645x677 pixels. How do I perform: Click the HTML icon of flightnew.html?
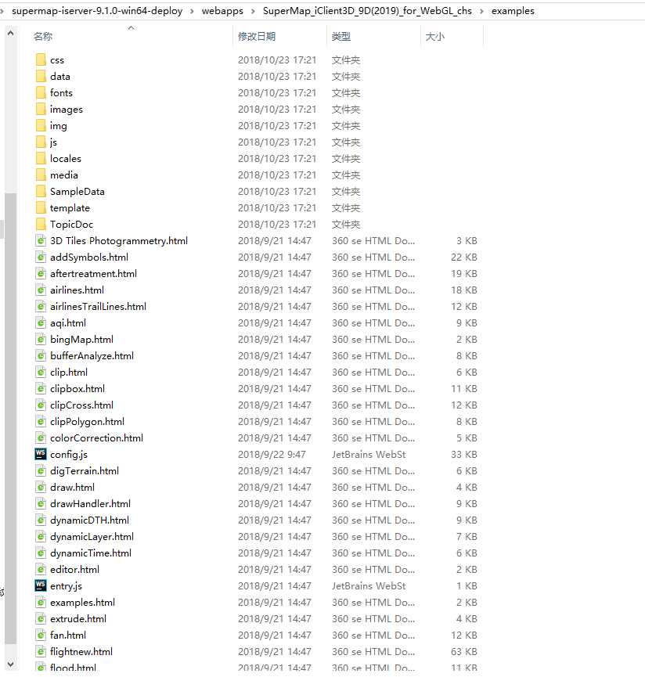coord(41,651)
